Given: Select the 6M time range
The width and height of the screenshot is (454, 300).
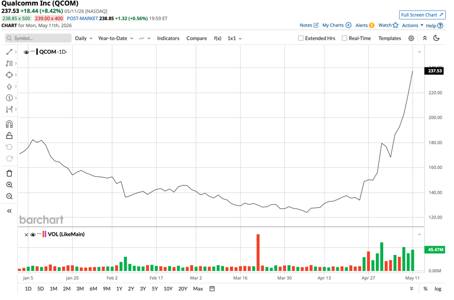Looking at the screenshot, I should coord(93,288).
